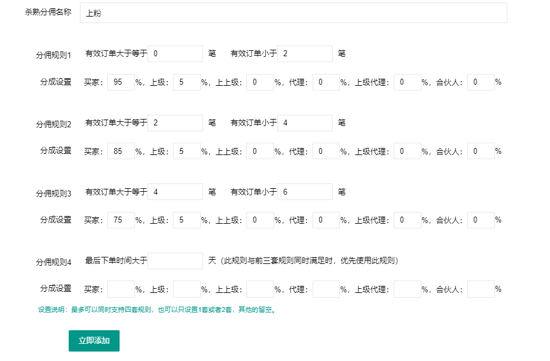Click rule 4 empty 买家 percentage field
The width and height of the screenshot is (550, 361).
tap(121, 289)
